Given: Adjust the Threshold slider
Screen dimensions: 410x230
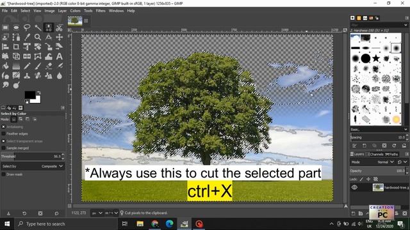Looking at the screenshot, I should (x=33, y=157).
